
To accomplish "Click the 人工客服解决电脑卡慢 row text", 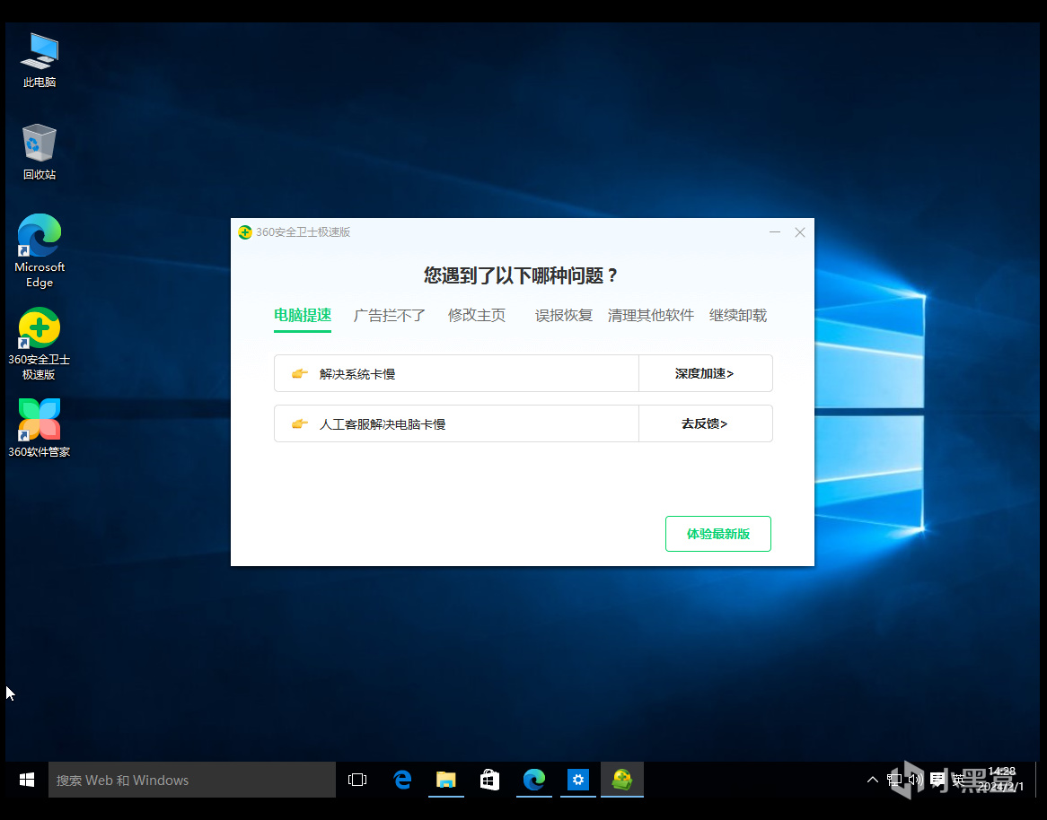I will pos(382,424).
